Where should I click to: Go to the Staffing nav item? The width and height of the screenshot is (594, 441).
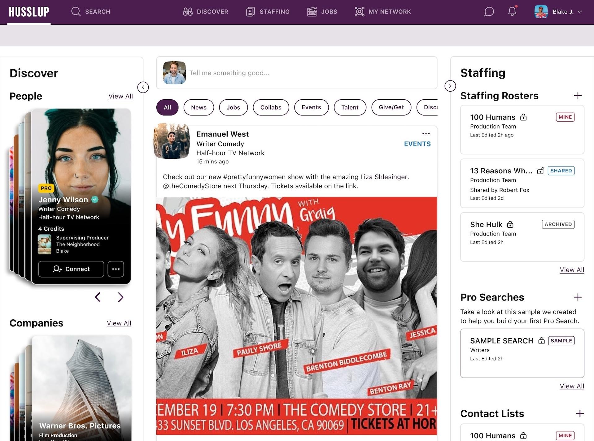pyautogui.click(x=268, y=12)
